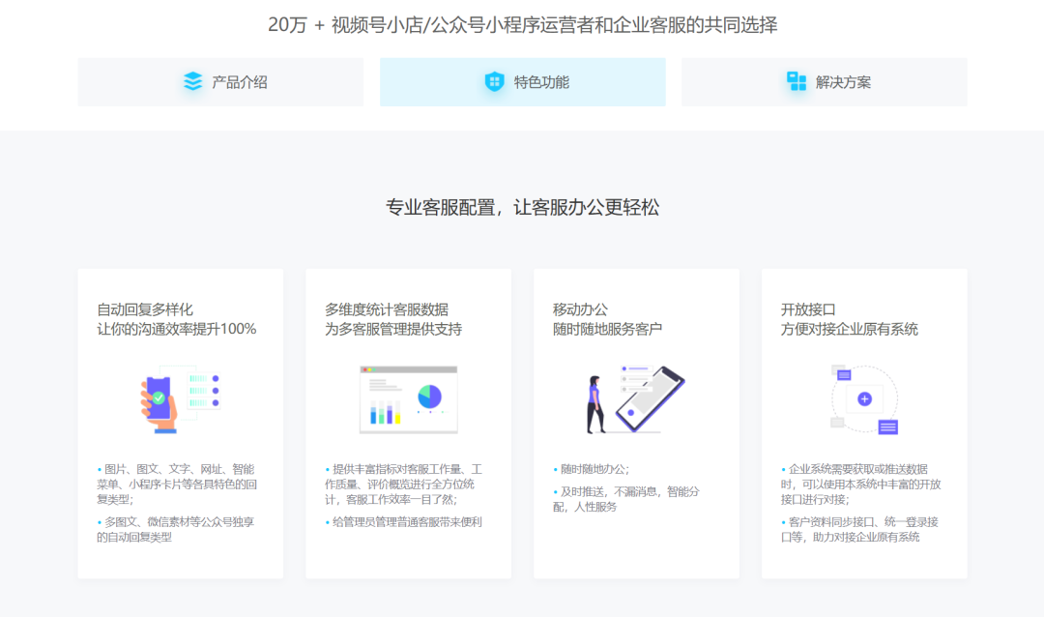Click the layered stack icon beside 产品介绍

(193, 82)
